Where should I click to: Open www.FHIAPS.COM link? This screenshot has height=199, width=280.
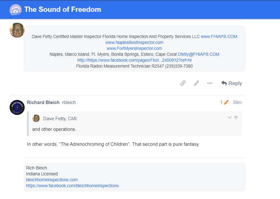tap(219, 36)
